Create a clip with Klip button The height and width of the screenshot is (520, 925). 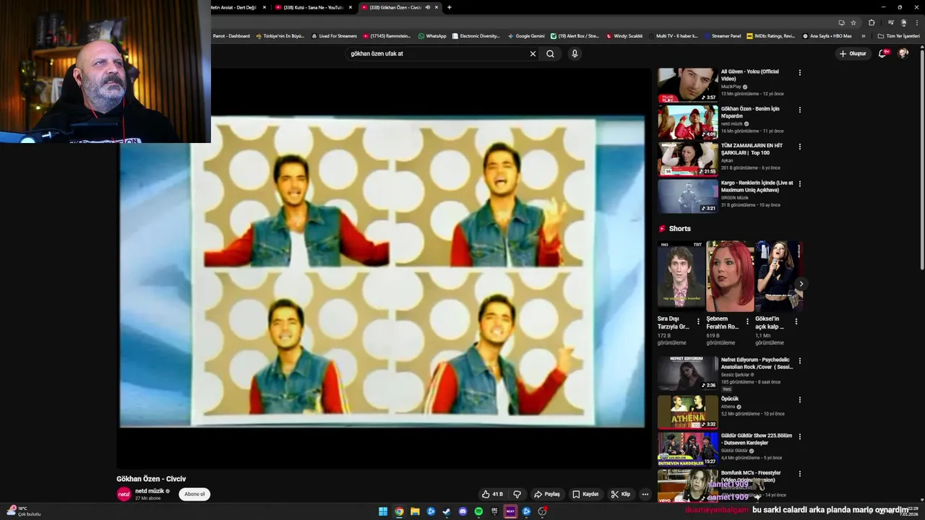[620, 494]
